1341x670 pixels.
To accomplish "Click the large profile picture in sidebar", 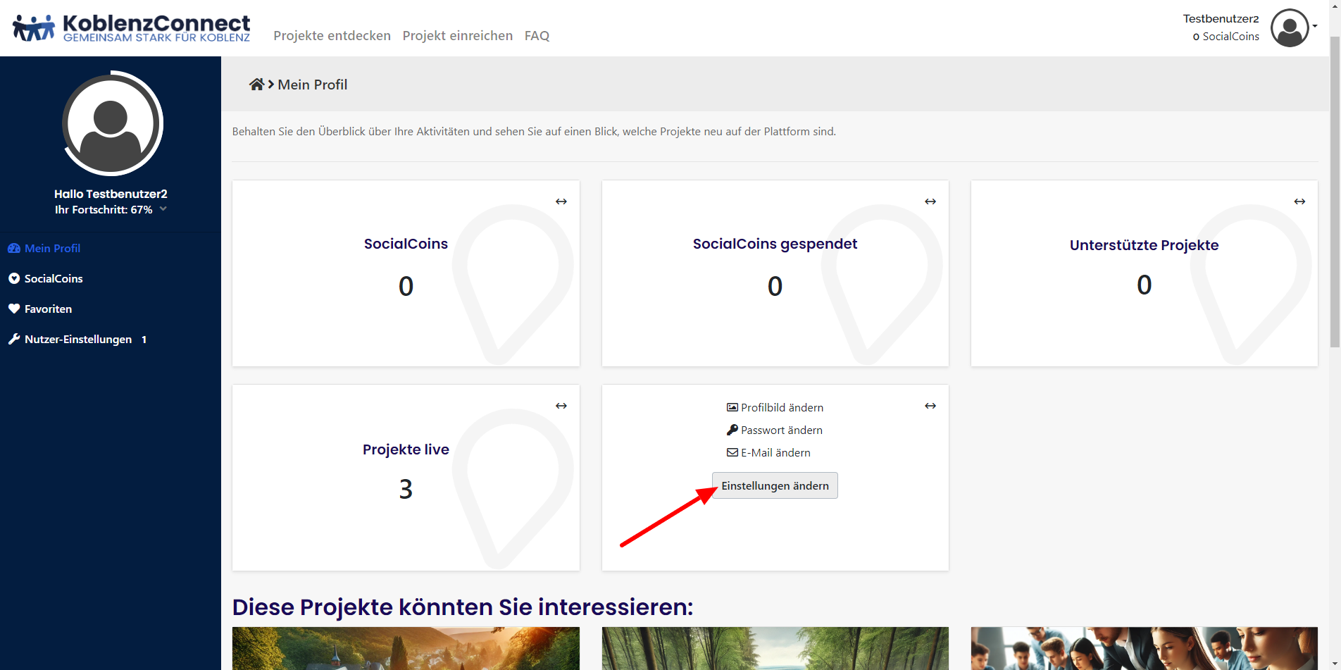I will pos(111,124).
